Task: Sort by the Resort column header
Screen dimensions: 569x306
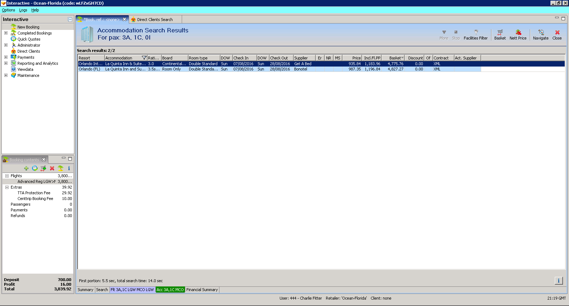Action: click(91, 58)
